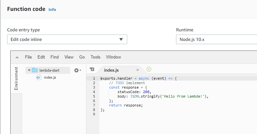This screenshot has width=257, height=134.
Task: Open the Window menu
Action: 113,57
